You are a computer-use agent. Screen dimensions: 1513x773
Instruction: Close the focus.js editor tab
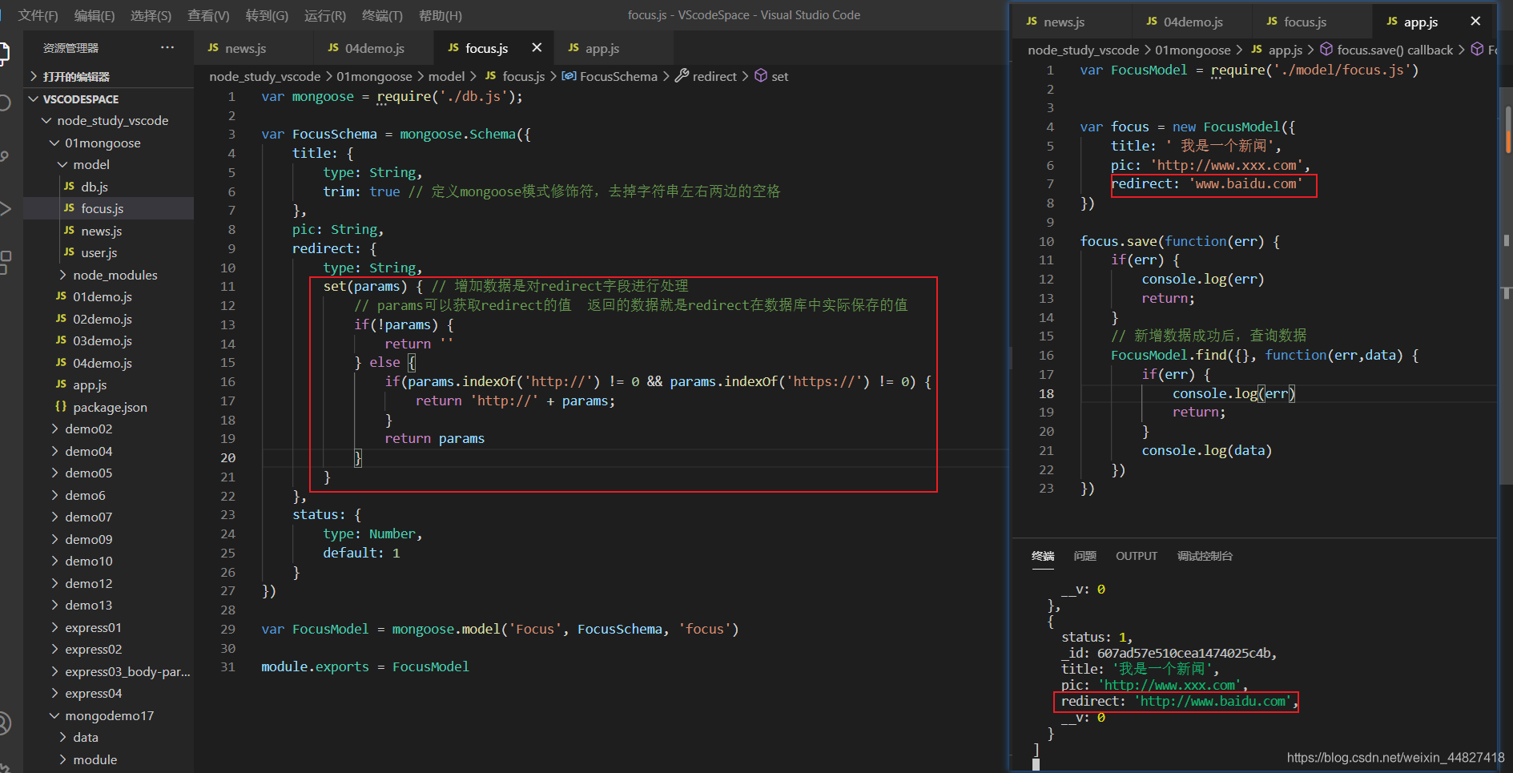537,48
